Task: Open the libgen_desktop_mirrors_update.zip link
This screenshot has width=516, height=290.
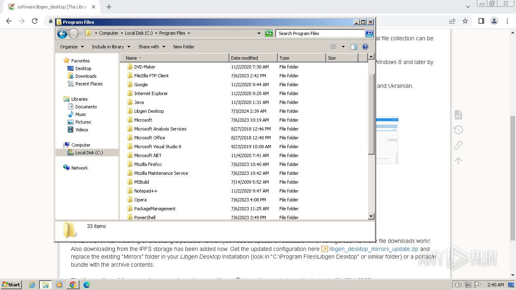Action: point(374,249)
